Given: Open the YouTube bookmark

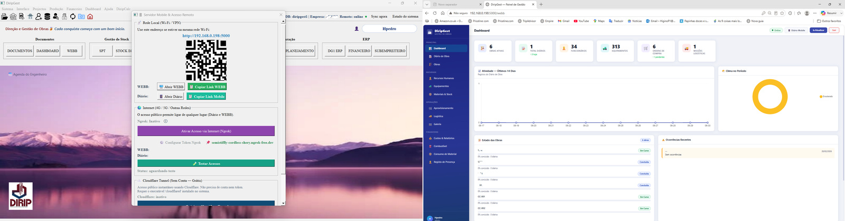Looking at the screenshot, I should pos(581,21).
